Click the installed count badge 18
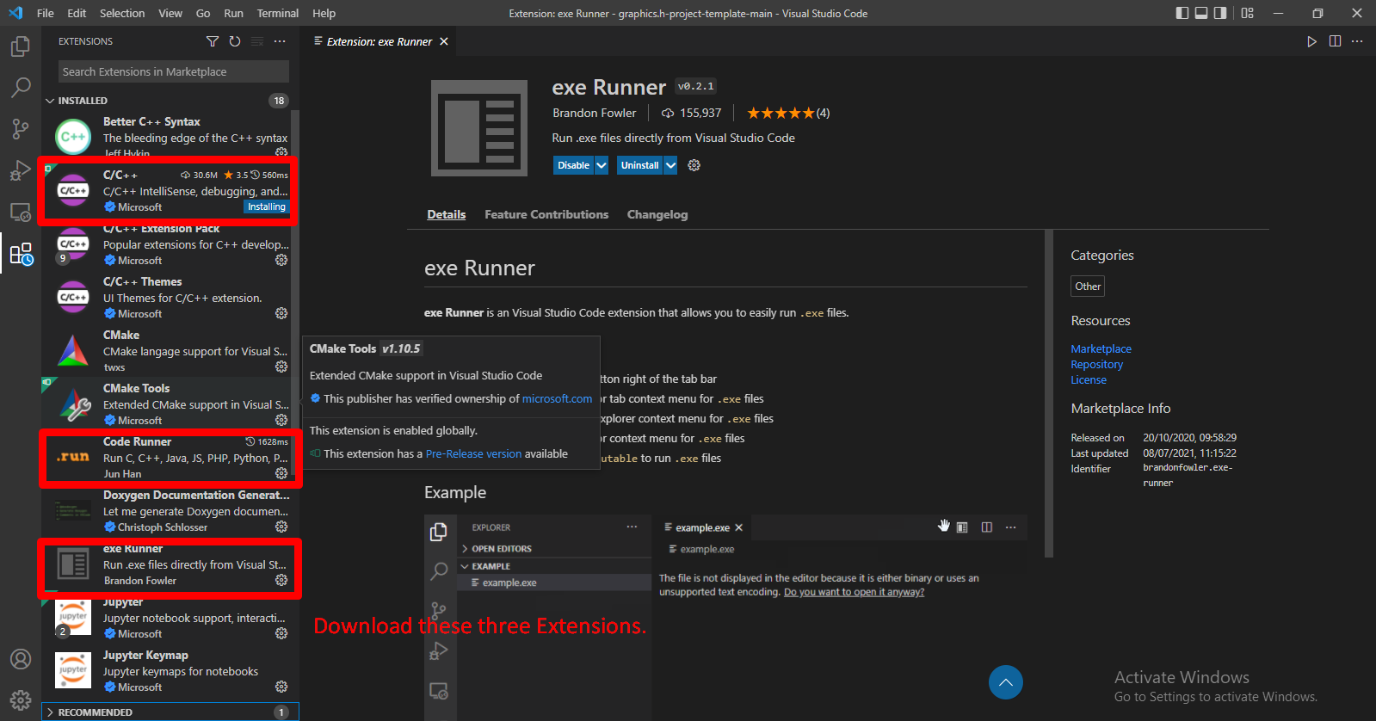1376x721 pixels. coord(279,101)
